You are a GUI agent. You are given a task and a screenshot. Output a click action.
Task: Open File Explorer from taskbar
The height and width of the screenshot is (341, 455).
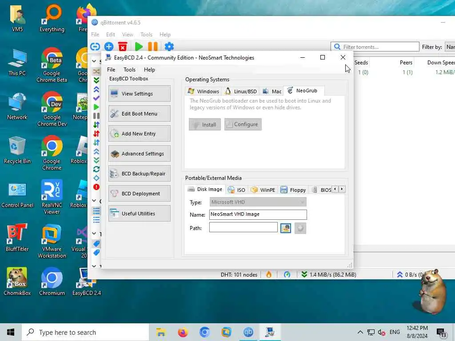[161, 332]
